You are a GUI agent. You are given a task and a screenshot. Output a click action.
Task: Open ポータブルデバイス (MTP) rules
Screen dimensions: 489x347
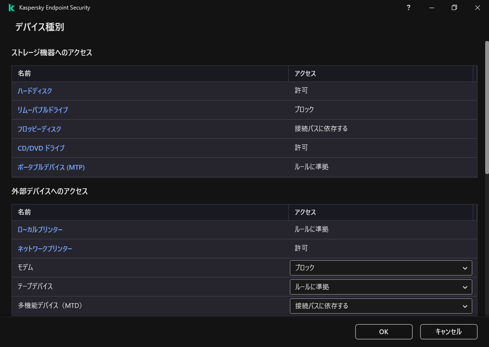tap(51, 167)
